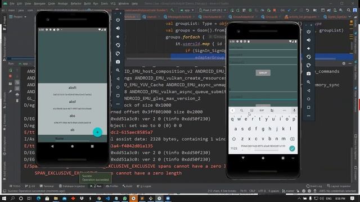Change the UTF-8 file encoding
This screenshot has height=202, width=360.
[262, 191]
